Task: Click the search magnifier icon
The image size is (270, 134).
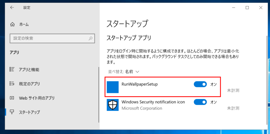Action: (x=91, y=38)
